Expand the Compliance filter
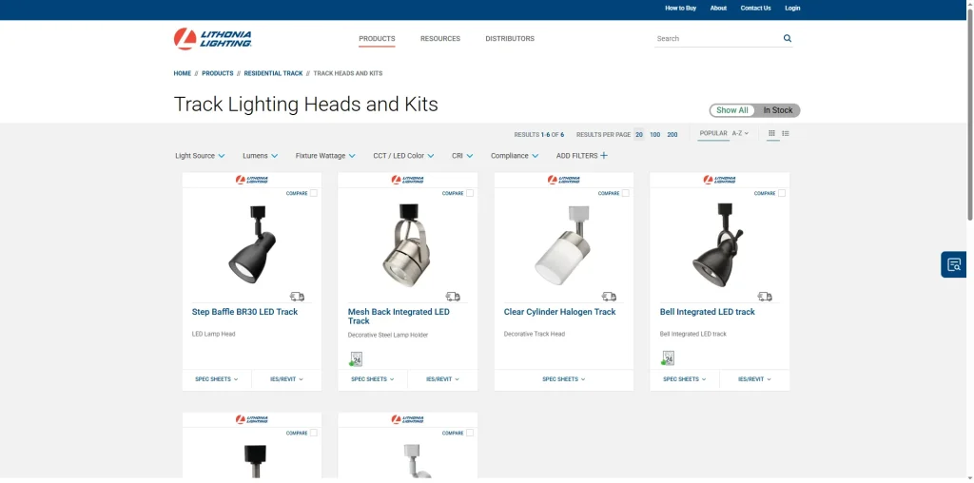Screen dimensions: 974x483 [515, 156]
